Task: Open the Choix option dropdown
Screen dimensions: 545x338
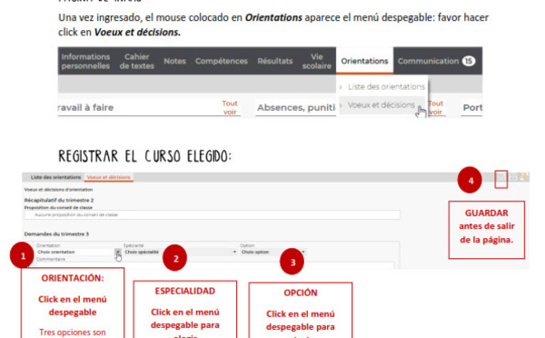Action: (273, 252)
